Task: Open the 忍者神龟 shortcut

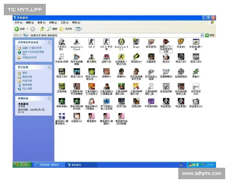Action: click(x=62, y=88)
